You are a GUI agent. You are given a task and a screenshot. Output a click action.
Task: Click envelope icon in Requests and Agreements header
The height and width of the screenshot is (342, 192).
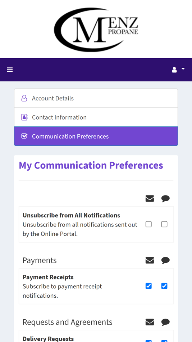pos(150,322)
